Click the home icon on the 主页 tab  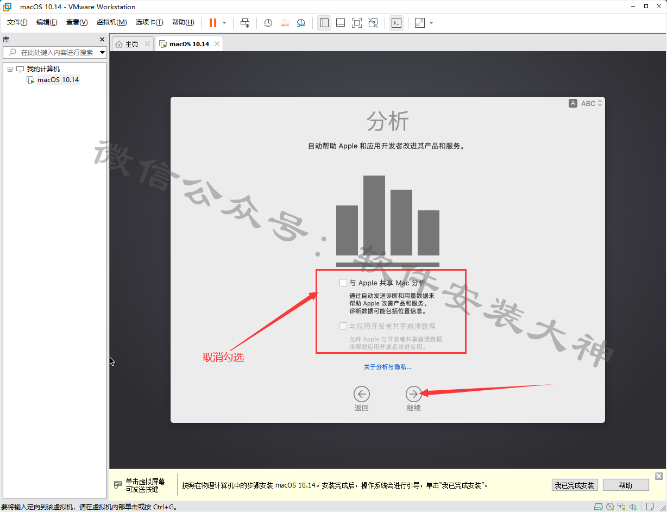click(x=119, y=44)
